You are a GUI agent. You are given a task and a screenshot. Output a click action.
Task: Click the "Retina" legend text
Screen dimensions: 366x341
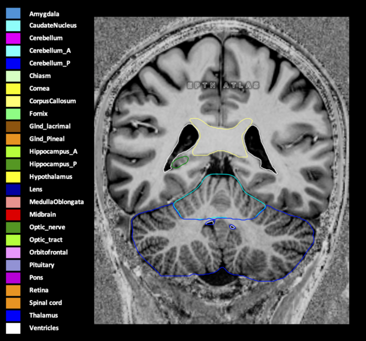coord(39,290)
